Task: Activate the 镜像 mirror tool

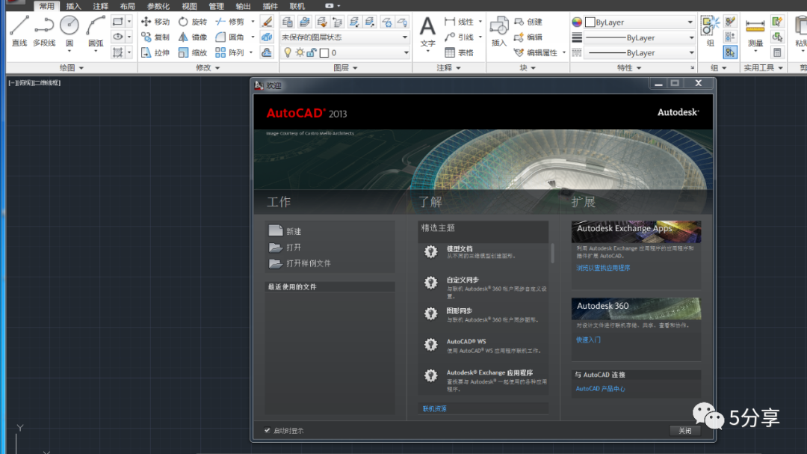Action: [x=193, y=37]
